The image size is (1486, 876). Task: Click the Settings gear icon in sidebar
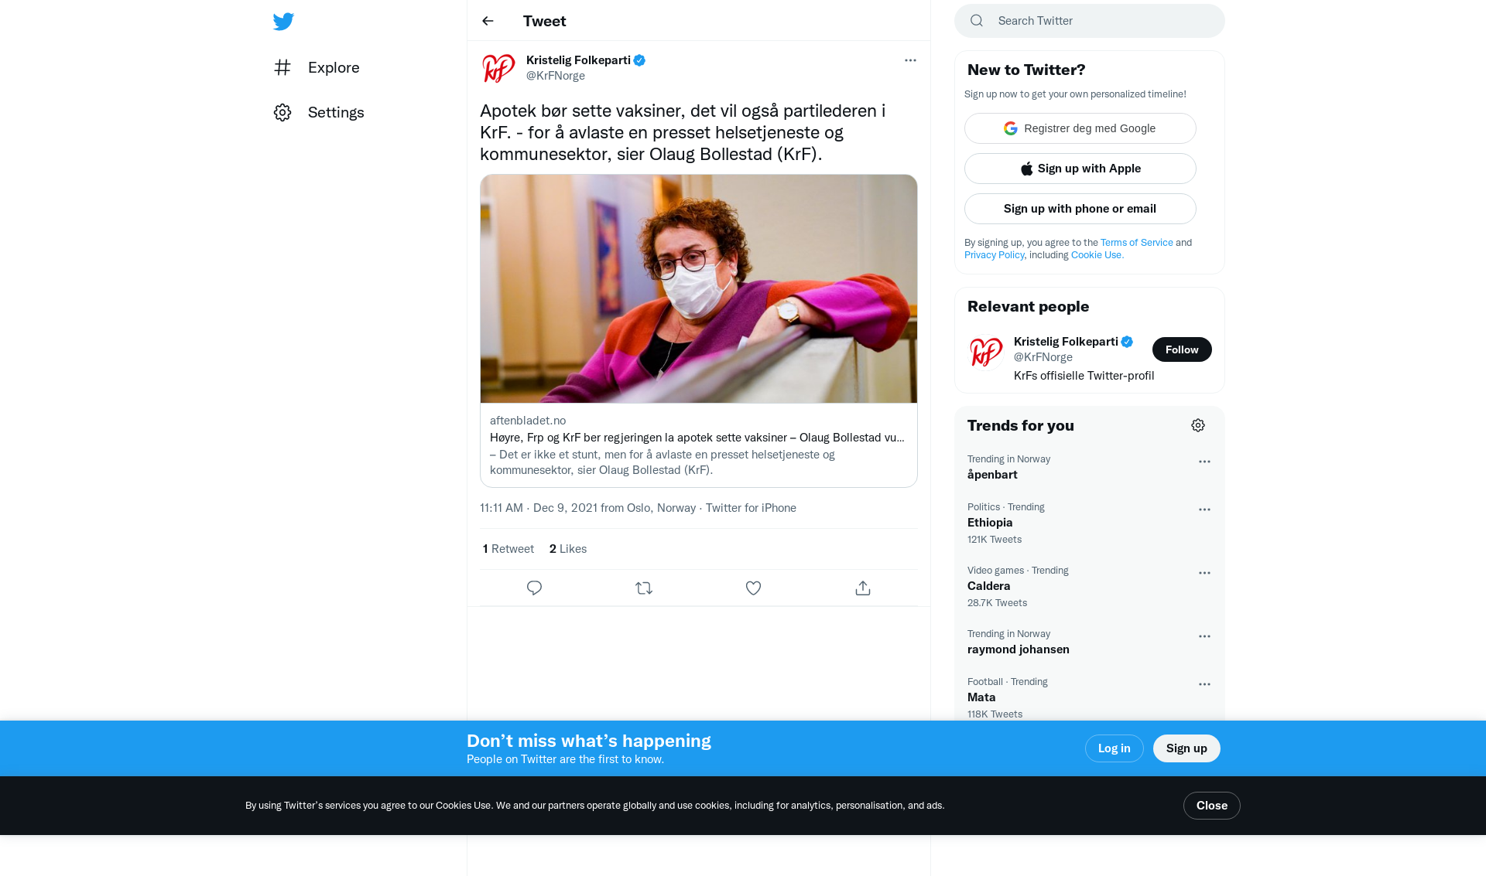coord(282,112)
